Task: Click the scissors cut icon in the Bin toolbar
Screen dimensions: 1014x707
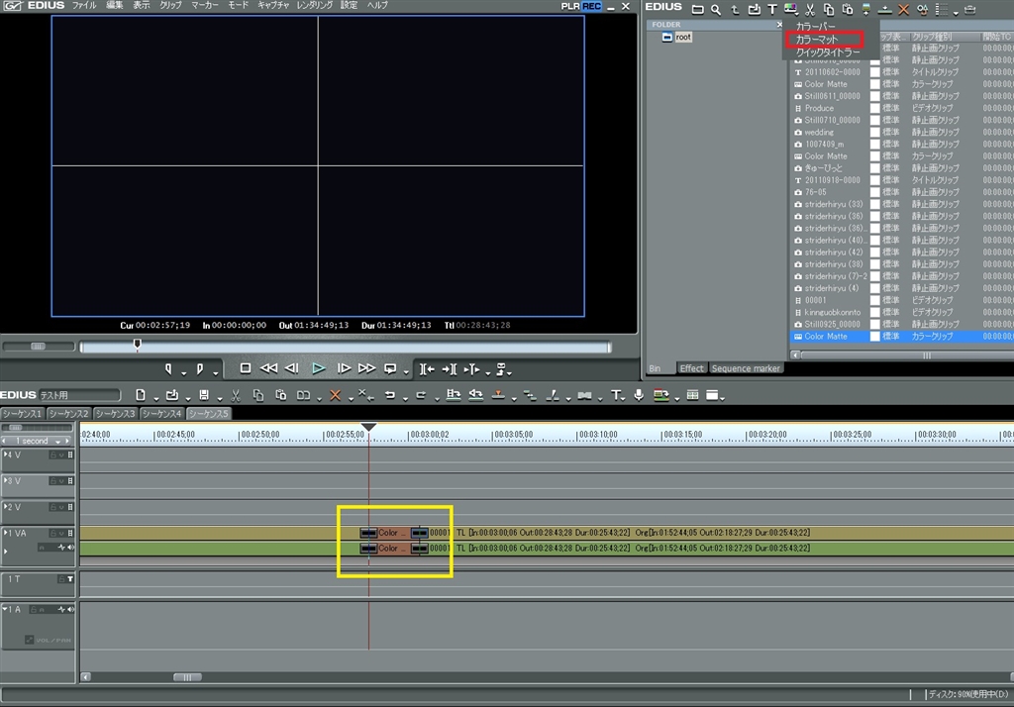Action: 810,9
